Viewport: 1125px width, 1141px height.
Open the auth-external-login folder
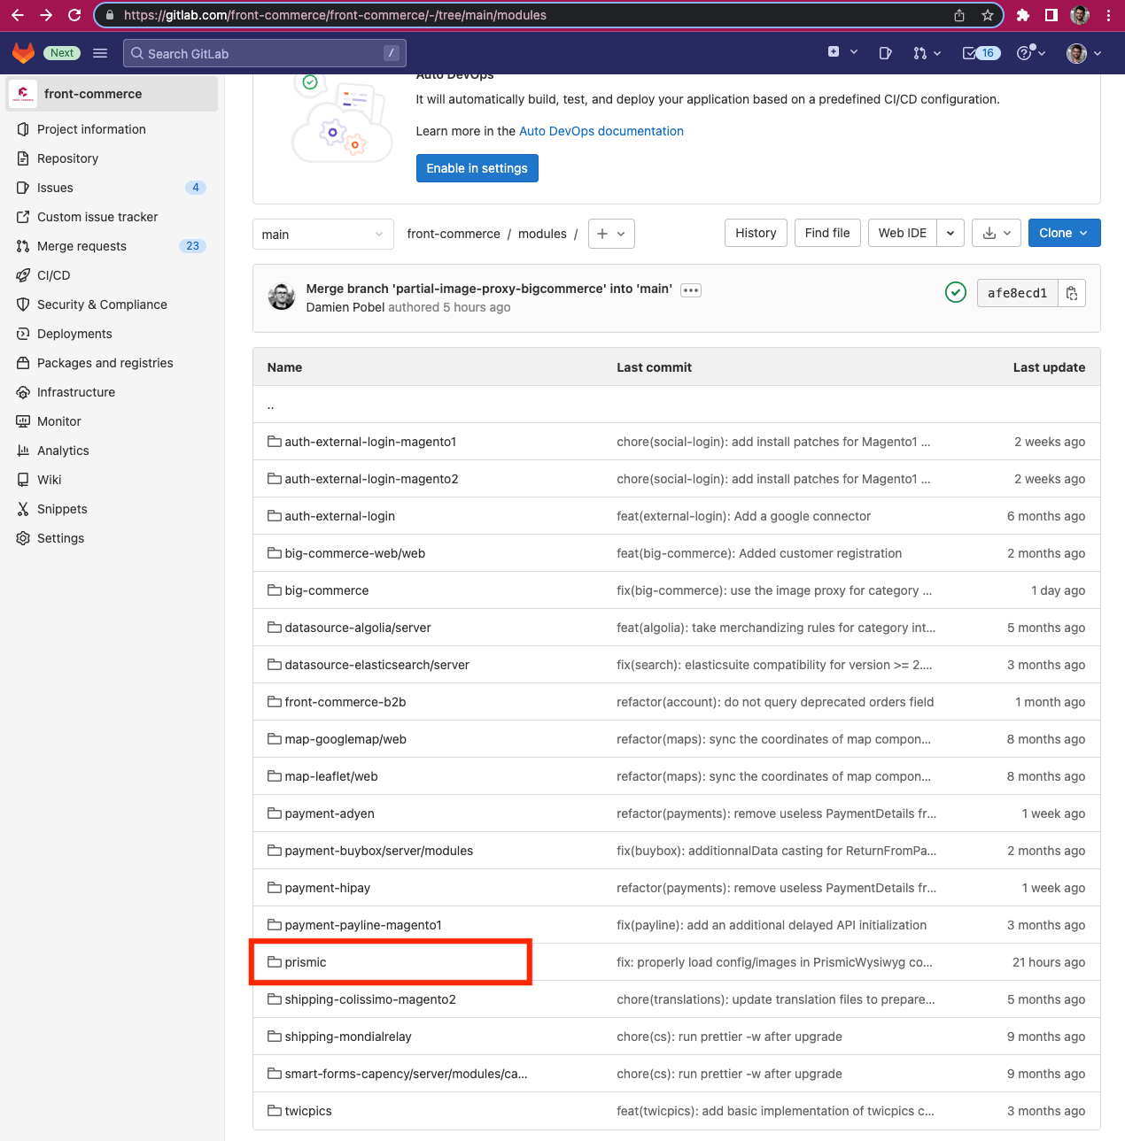(x=340, y=516)
